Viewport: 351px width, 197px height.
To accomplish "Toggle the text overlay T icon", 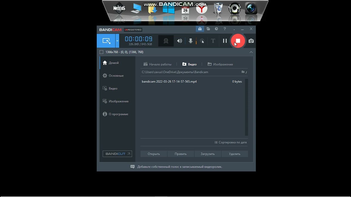I will (x=213, y=41).
